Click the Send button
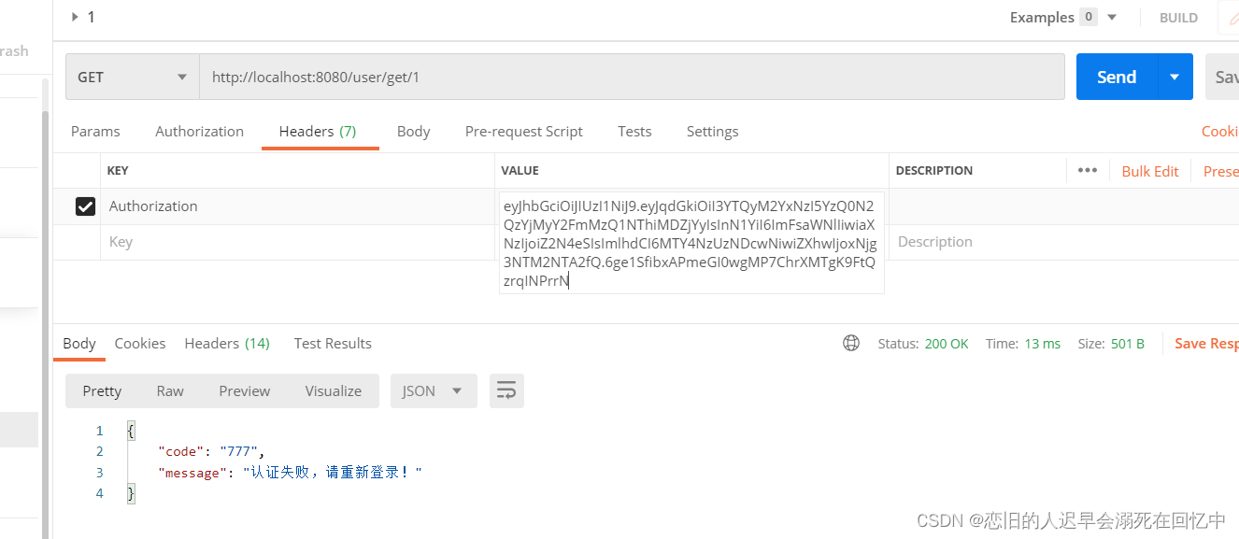This screenshot has height=539, width=1239. point(1116,77)
